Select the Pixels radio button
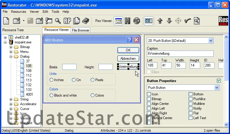The height and width of the screenshot is (134, 230). [x=92, y=80]
